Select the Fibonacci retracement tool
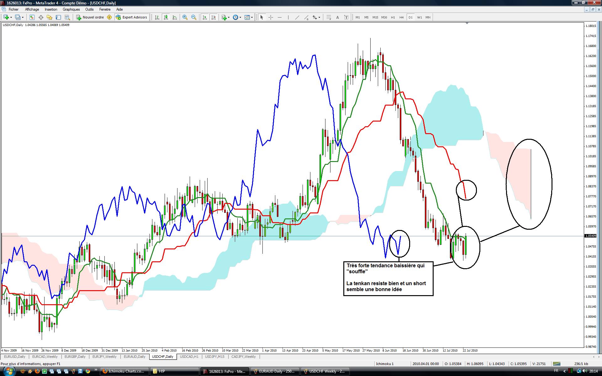Screen dimensions: 602x376 pyautogui.click(x=329, y=18)
